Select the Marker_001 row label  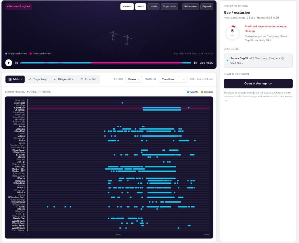point(18,169)
